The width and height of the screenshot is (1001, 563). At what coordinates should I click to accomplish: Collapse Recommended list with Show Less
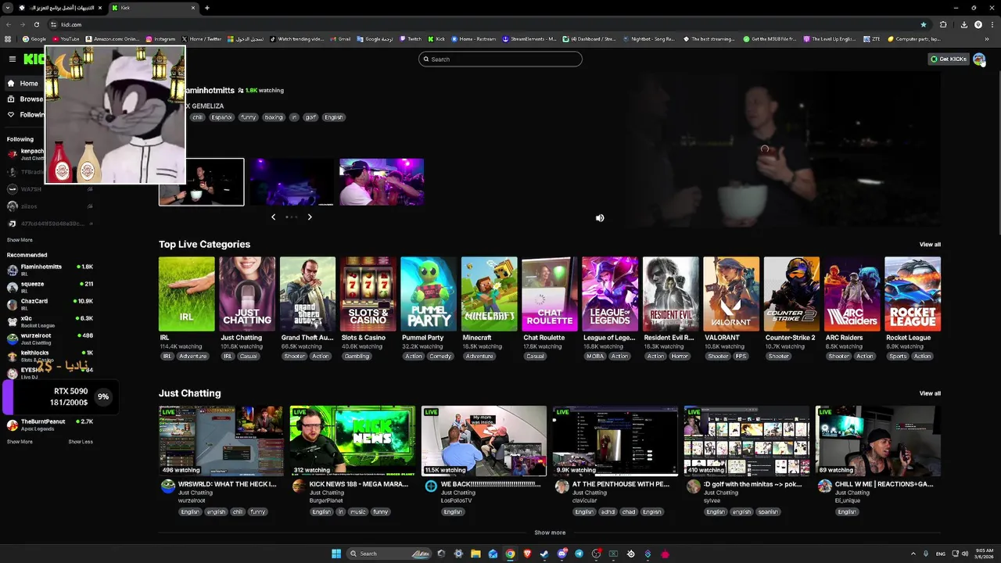click(x=81, y=442)
